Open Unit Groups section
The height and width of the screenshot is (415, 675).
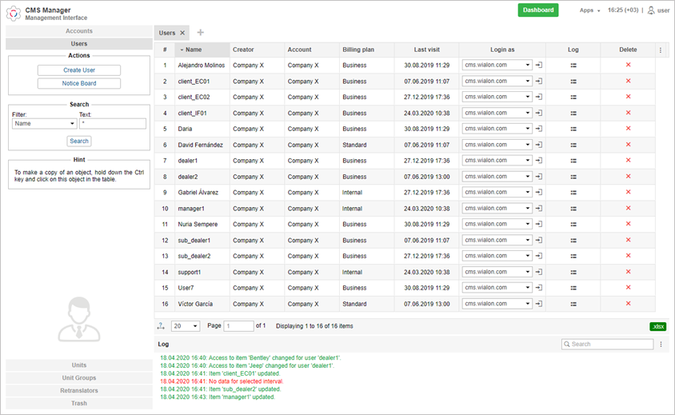[x=79, y=377]
